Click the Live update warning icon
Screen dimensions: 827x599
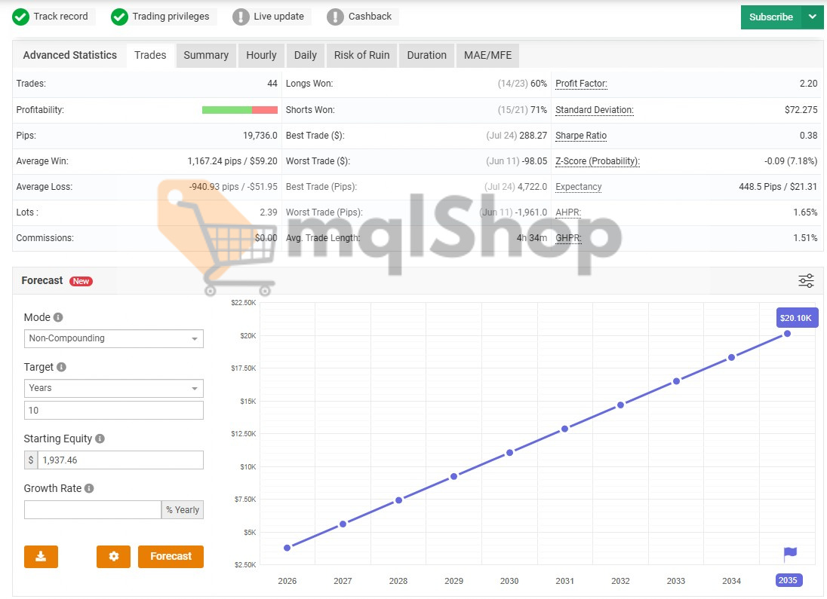(x=241, y=17)
